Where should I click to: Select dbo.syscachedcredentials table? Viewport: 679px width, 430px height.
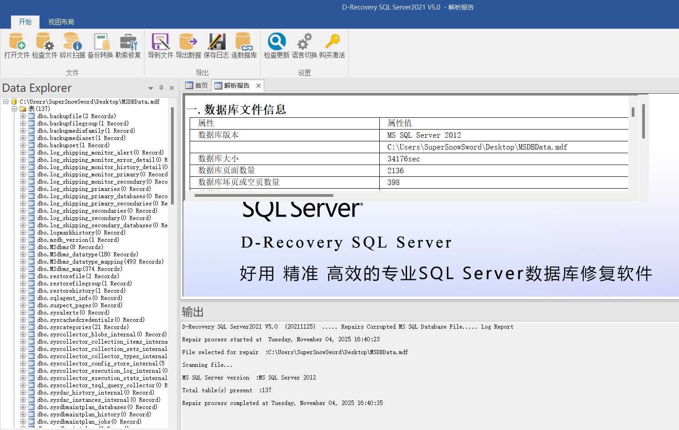(91, 320)
